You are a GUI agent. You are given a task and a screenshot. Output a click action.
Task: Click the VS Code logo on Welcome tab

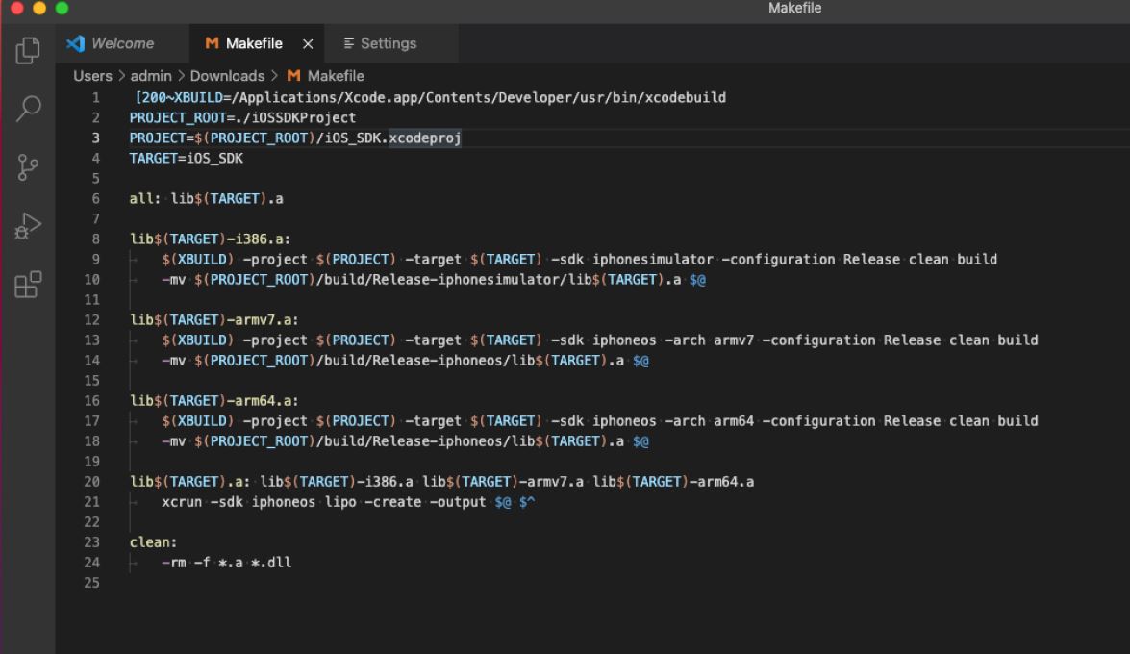click(76, 43)
